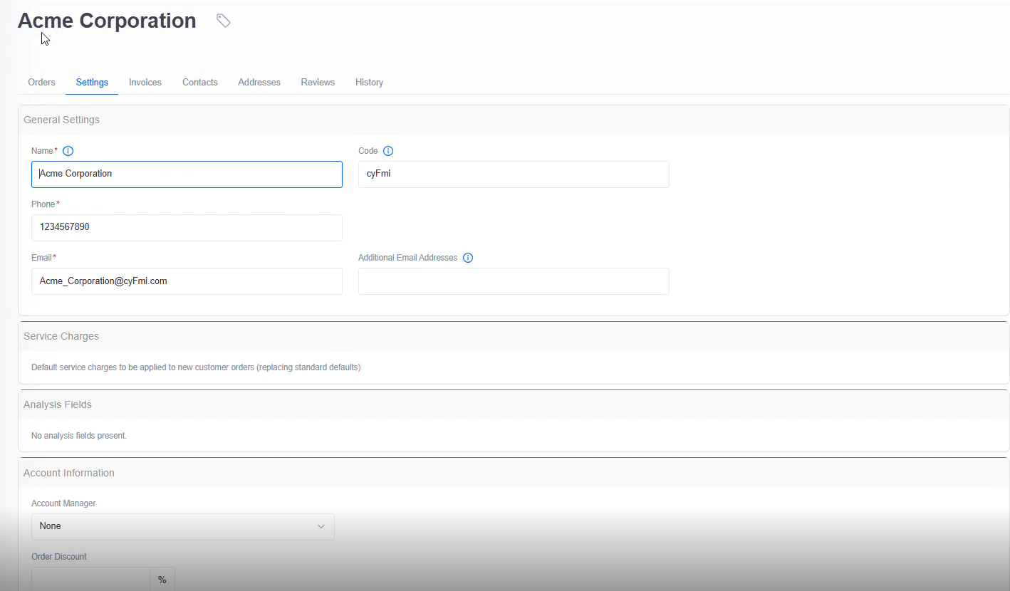Click the percent symbol beside Order Discount

click(x=162, y=578)
